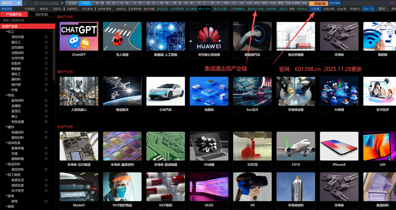Collapse the 农林牧渔 group
This screenshot has width=396, height=210.
pyautogui.click(x=7, y=143)
